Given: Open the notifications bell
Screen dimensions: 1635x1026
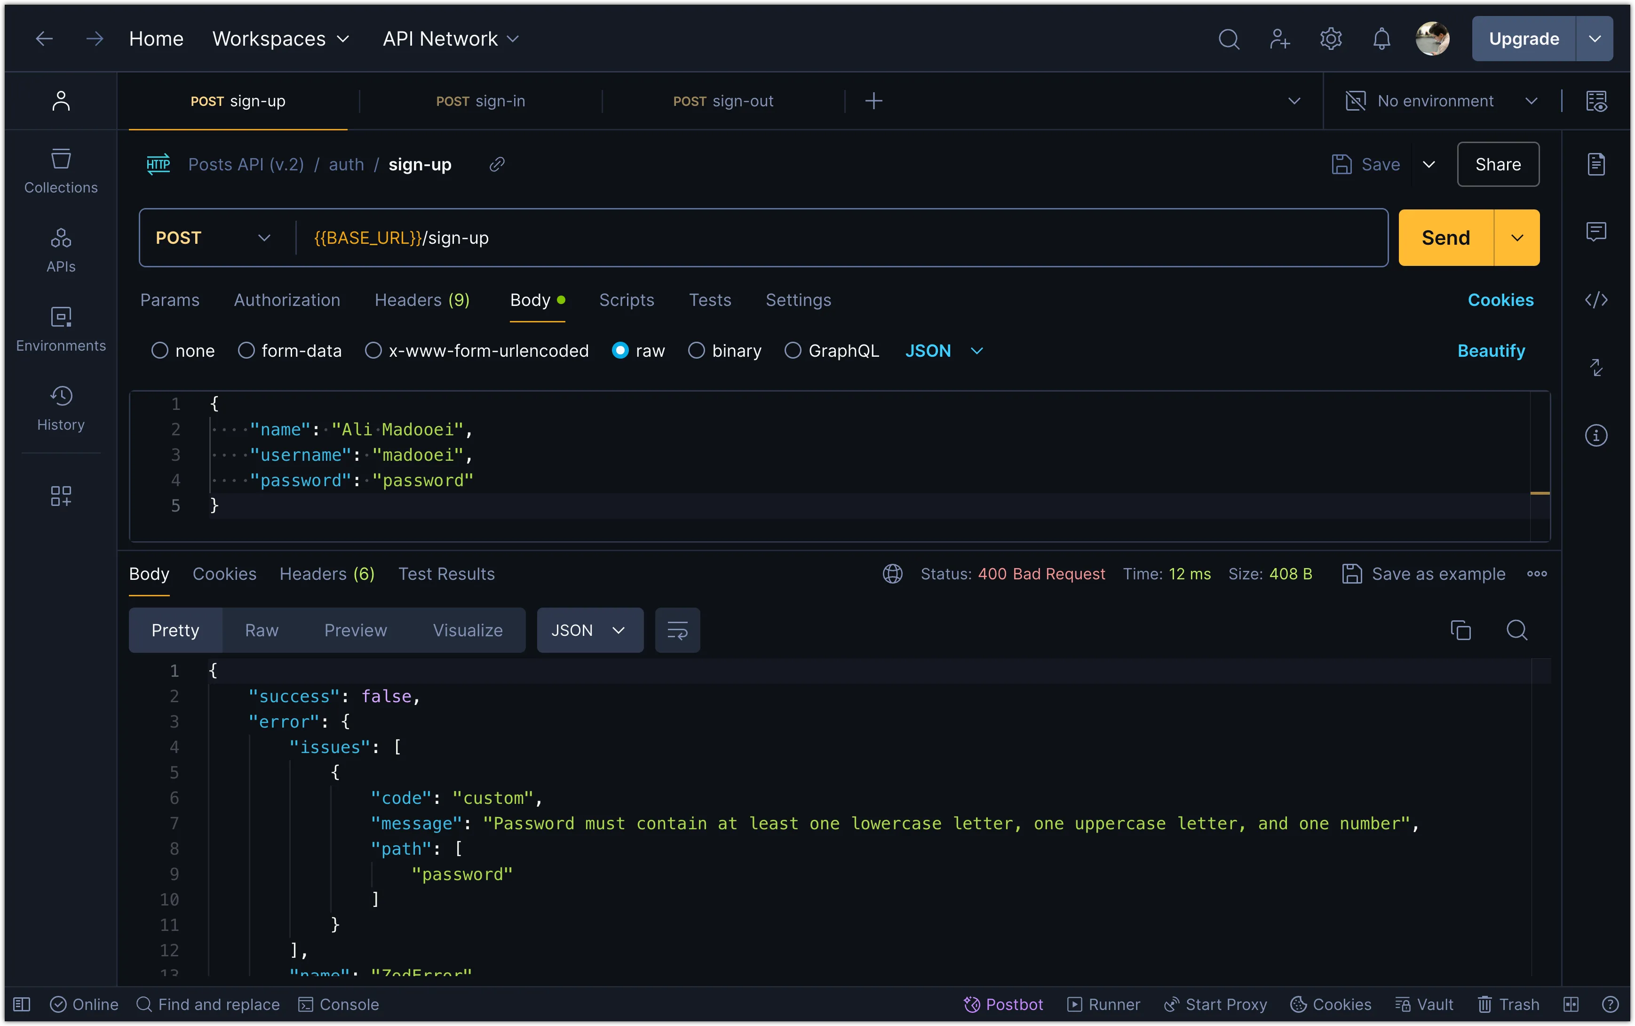Looking at the screenshot, I should pos(1381,39).
